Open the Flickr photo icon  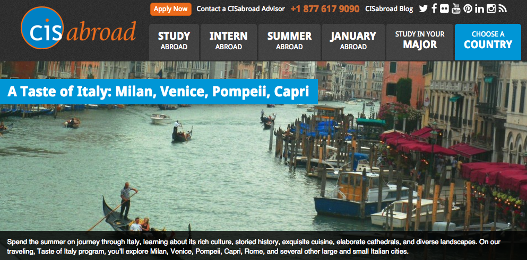coord(444,8)
